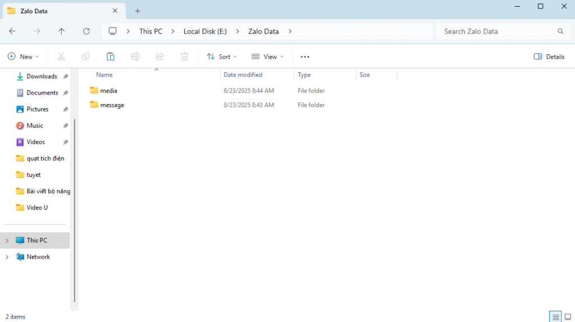Toggle the Details pane
This screenshot has width=575, height=322.
[549, 57]
